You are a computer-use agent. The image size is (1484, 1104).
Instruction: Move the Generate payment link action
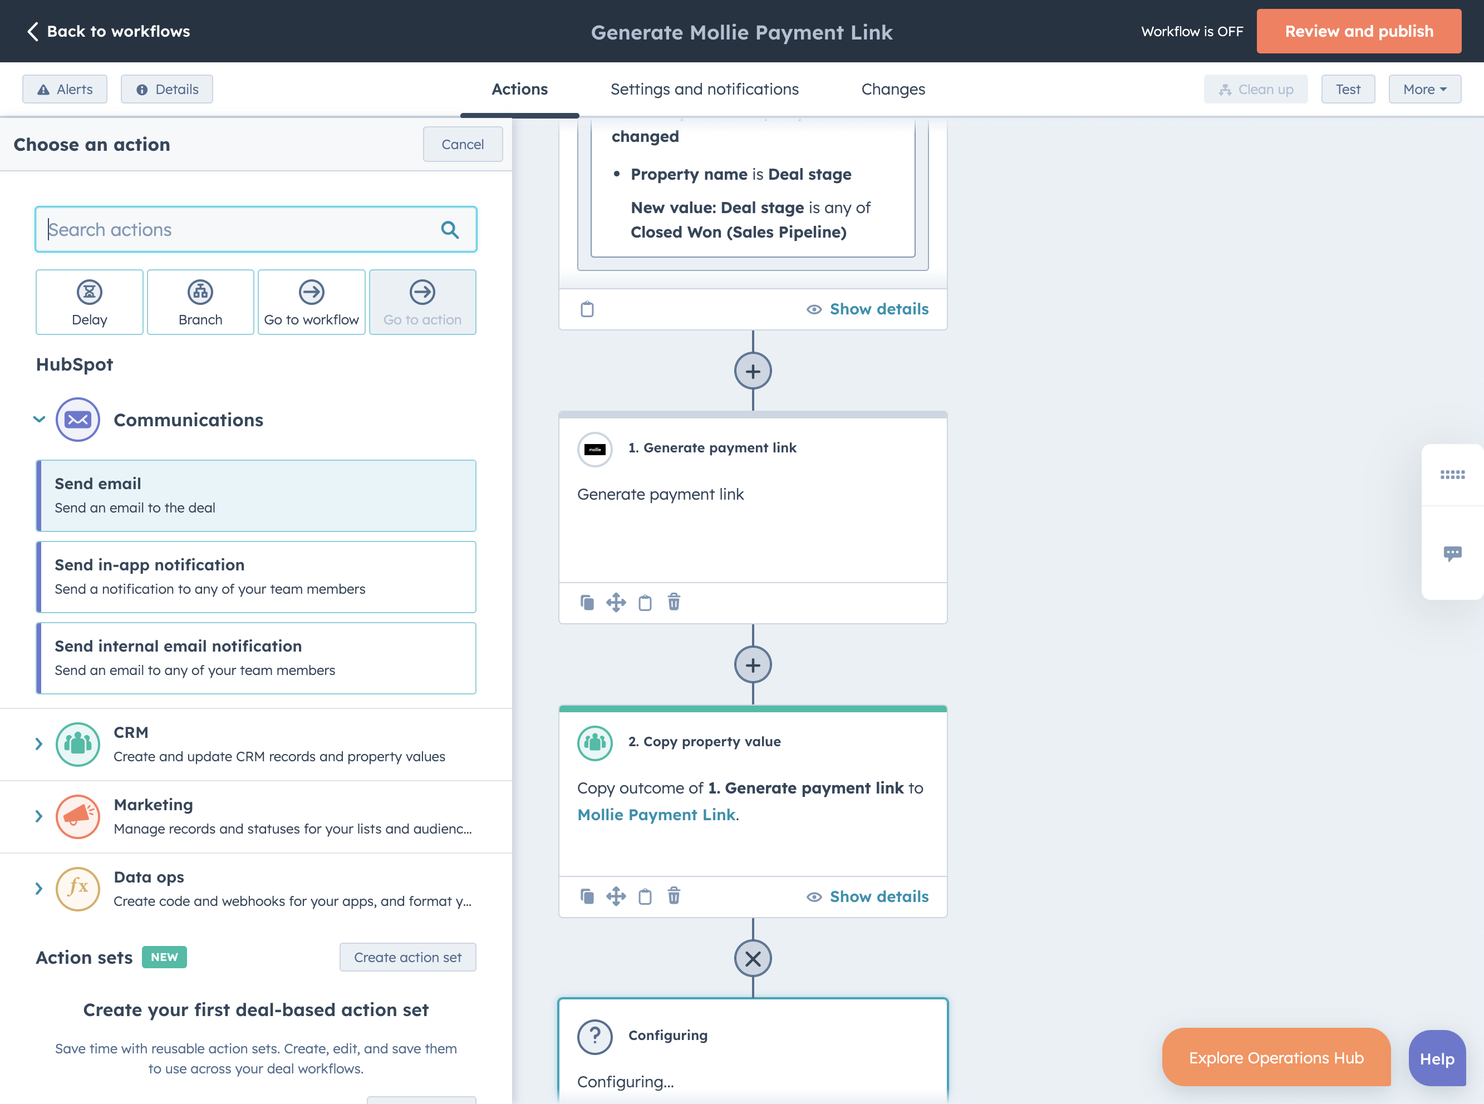pos(616,602)
